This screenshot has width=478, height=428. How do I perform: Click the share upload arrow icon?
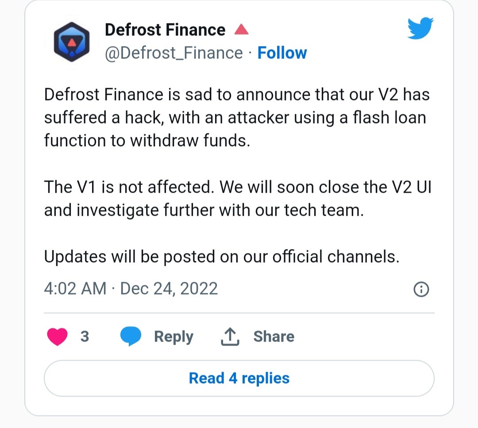[230, 336]
